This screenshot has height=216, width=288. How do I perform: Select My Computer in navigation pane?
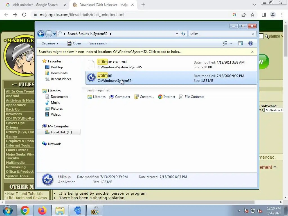click(x=58, y=126)
